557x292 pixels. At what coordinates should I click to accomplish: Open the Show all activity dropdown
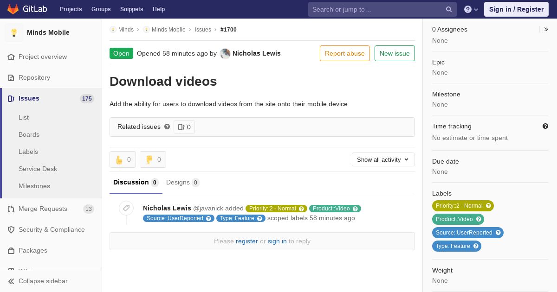pos(383,159)
